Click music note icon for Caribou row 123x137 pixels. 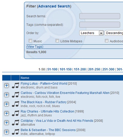[x=15, y=95]
